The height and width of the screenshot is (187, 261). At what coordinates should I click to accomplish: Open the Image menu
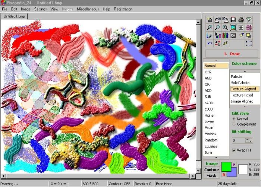(x=25, y=9)
